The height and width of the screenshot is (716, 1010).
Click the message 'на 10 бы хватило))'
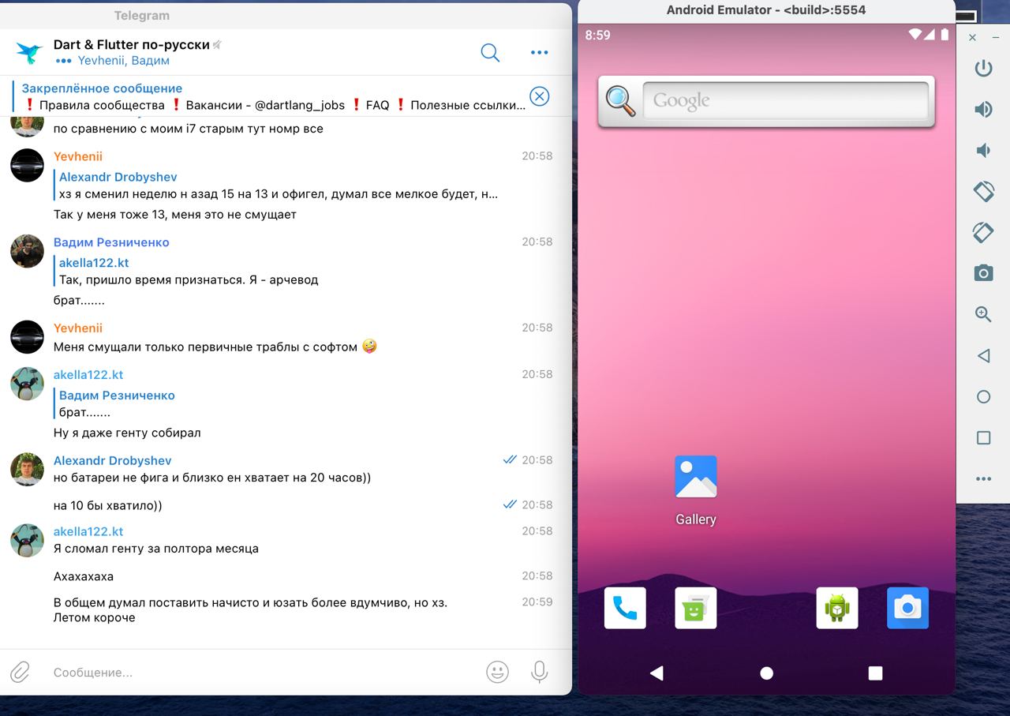point(107,505)
